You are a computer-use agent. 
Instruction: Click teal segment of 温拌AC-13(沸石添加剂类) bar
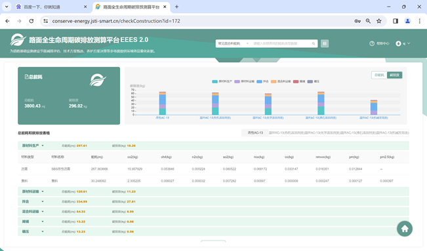pos(321,111)
